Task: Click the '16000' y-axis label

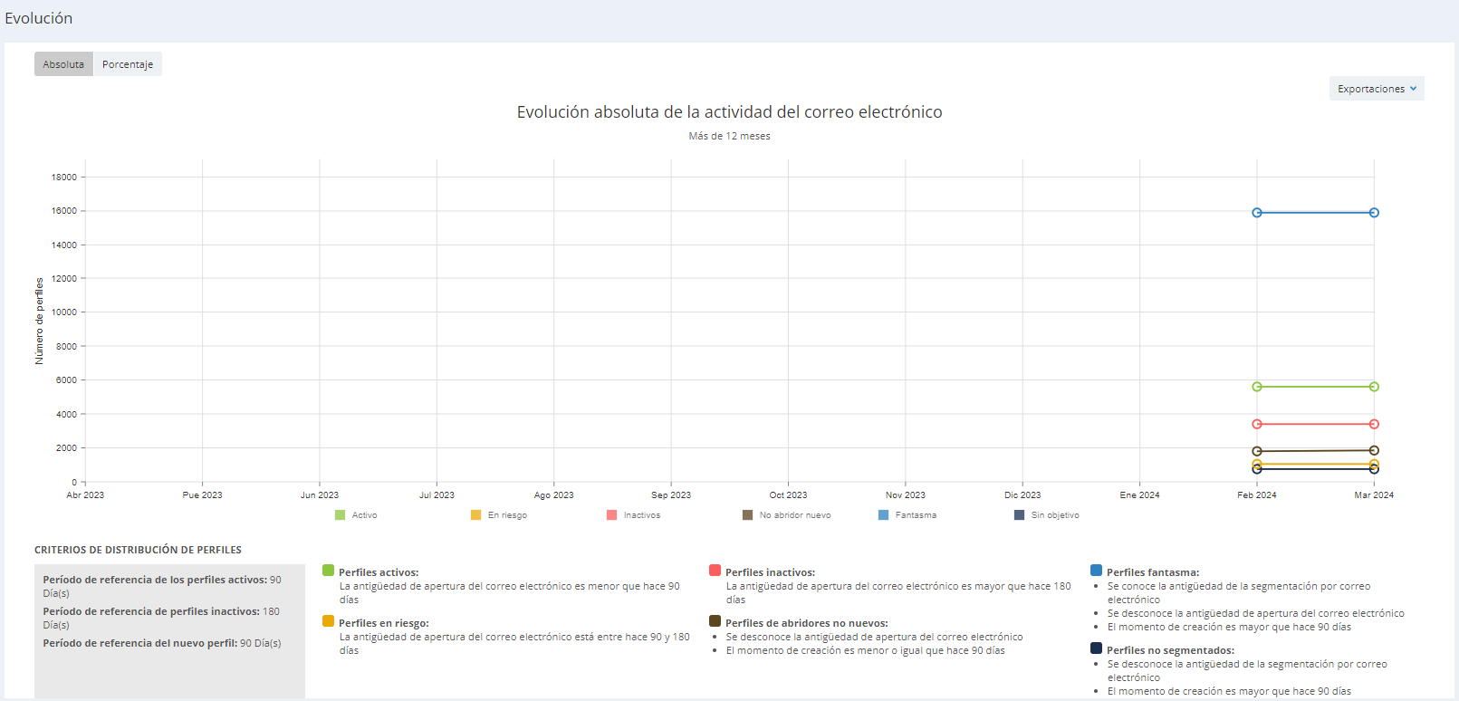Action: (x=64, y=211)
